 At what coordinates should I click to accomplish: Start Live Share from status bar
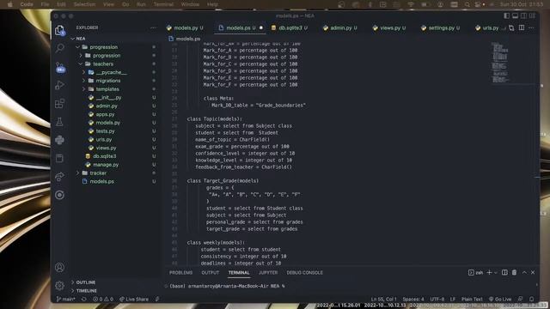pos(134,300)
